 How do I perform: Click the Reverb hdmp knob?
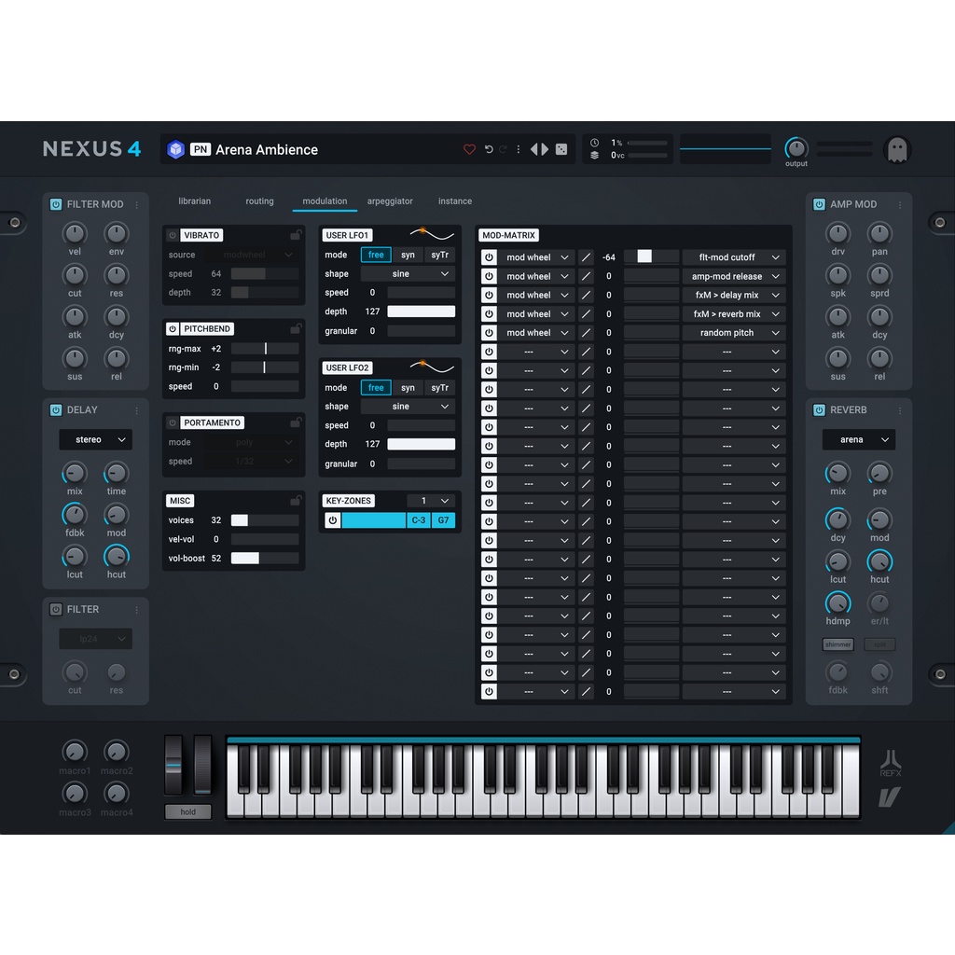837,603
